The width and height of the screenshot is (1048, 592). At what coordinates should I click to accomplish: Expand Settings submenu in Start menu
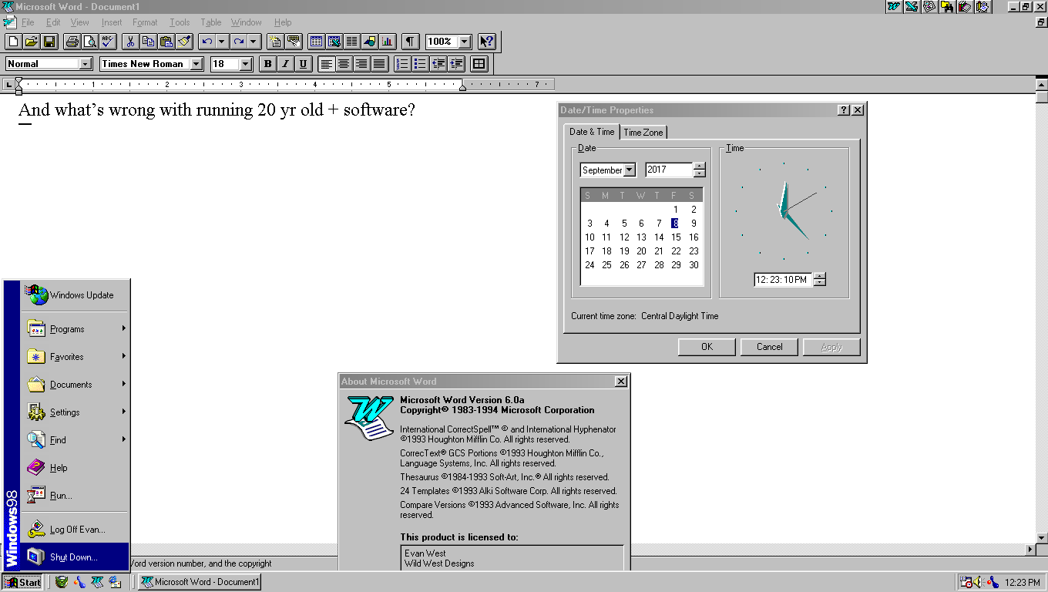[76, 412]
